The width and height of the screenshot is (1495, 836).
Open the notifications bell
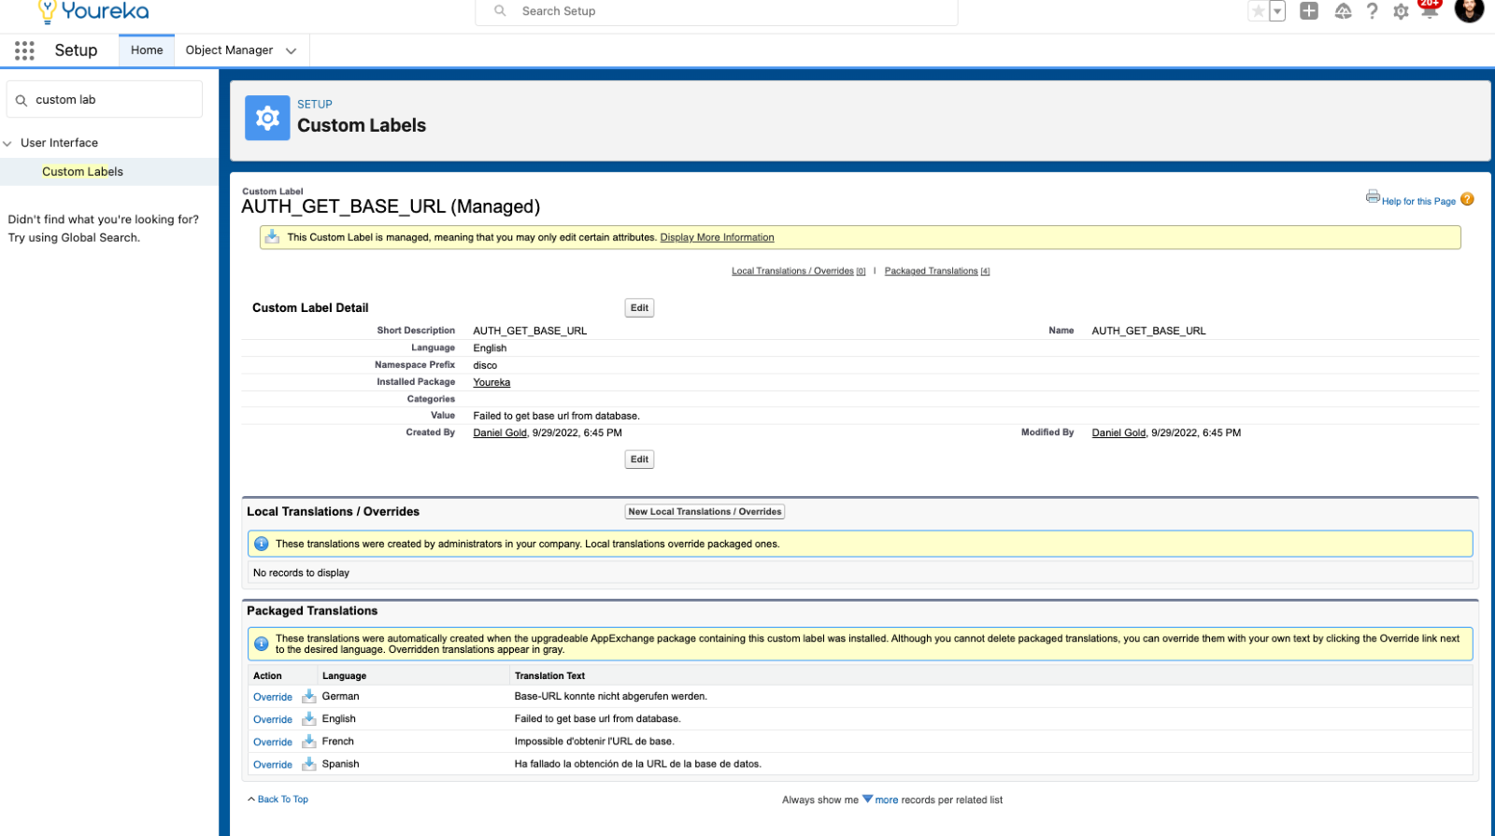[x=1430, y=9]
